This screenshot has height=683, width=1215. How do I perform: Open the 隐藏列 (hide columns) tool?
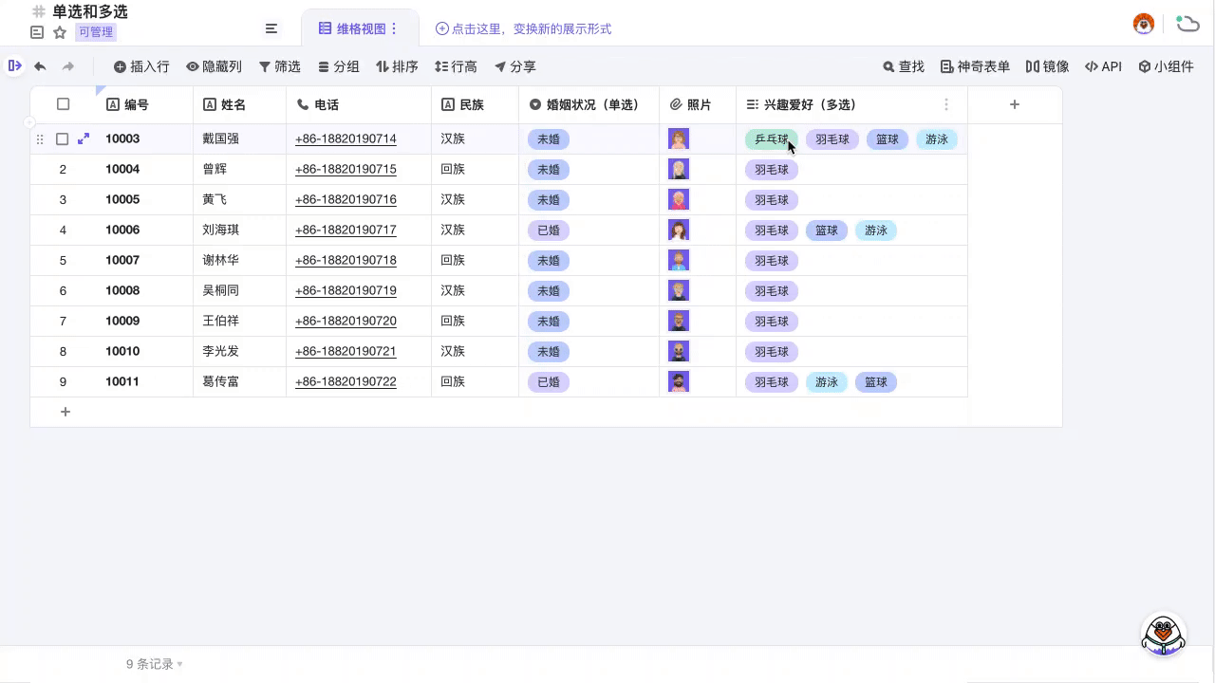214,66
